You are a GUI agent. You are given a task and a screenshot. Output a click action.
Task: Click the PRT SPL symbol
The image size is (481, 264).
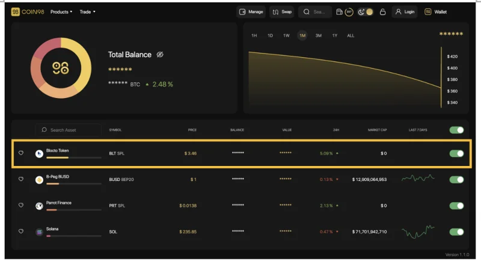coord(117,206)
